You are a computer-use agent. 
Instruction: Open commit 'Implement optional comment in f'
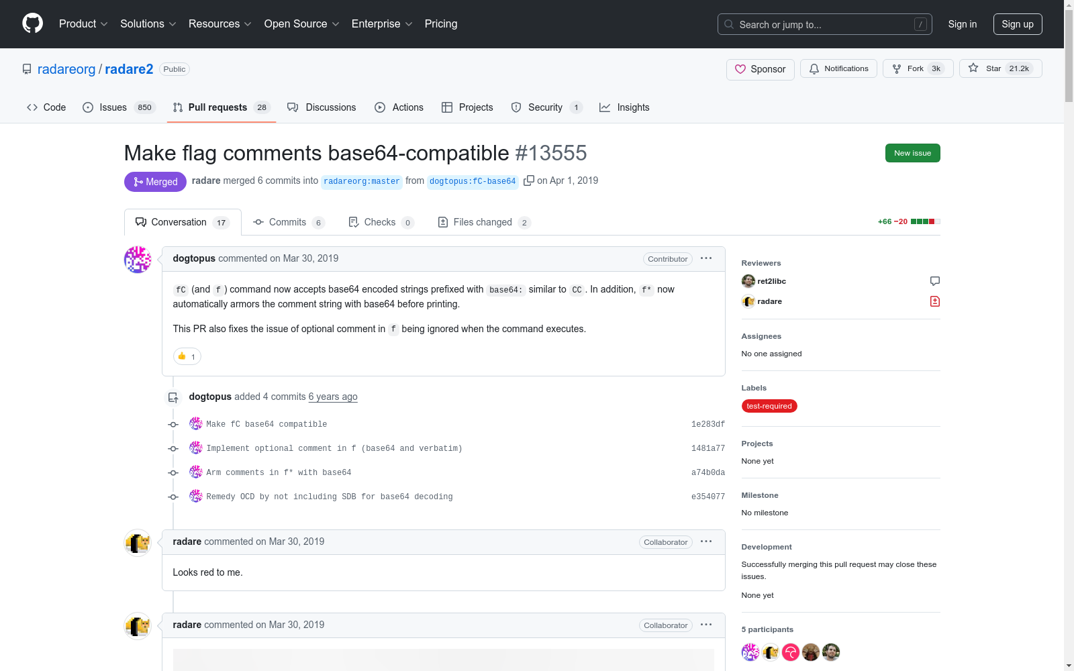tap(334, 448)
